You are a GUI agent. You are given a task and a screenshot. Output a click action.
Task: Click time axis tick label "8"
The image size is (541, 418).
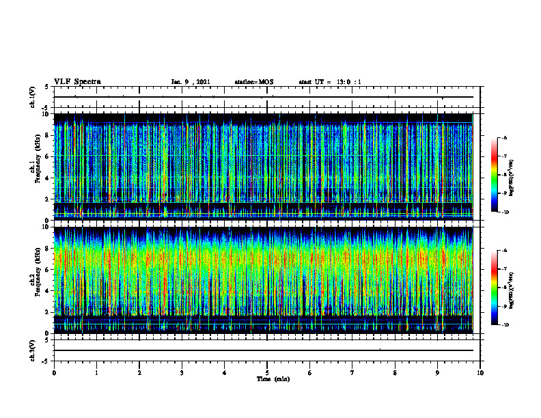395,373
